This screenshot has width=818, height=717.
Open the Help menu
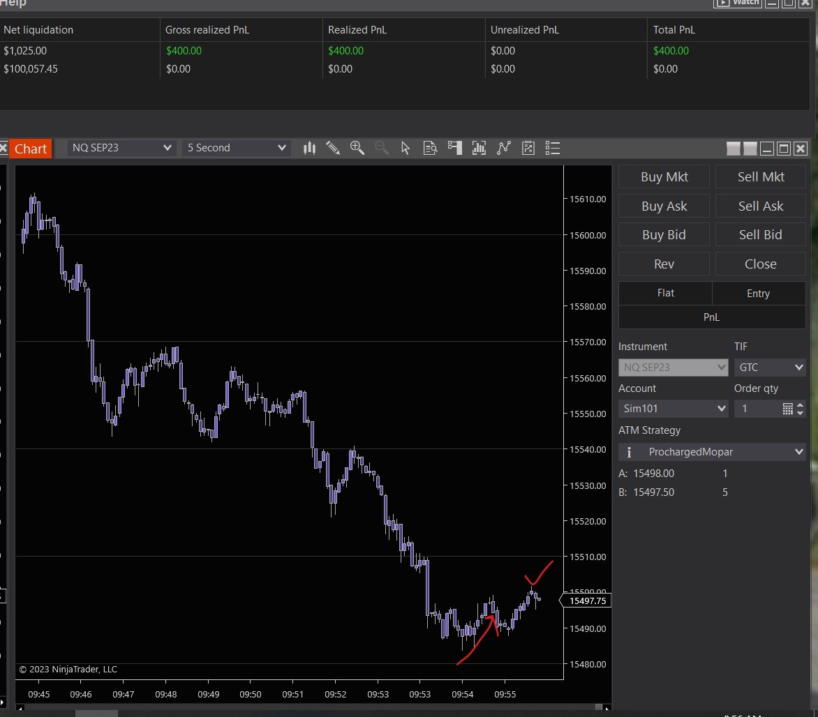point(13,3)
